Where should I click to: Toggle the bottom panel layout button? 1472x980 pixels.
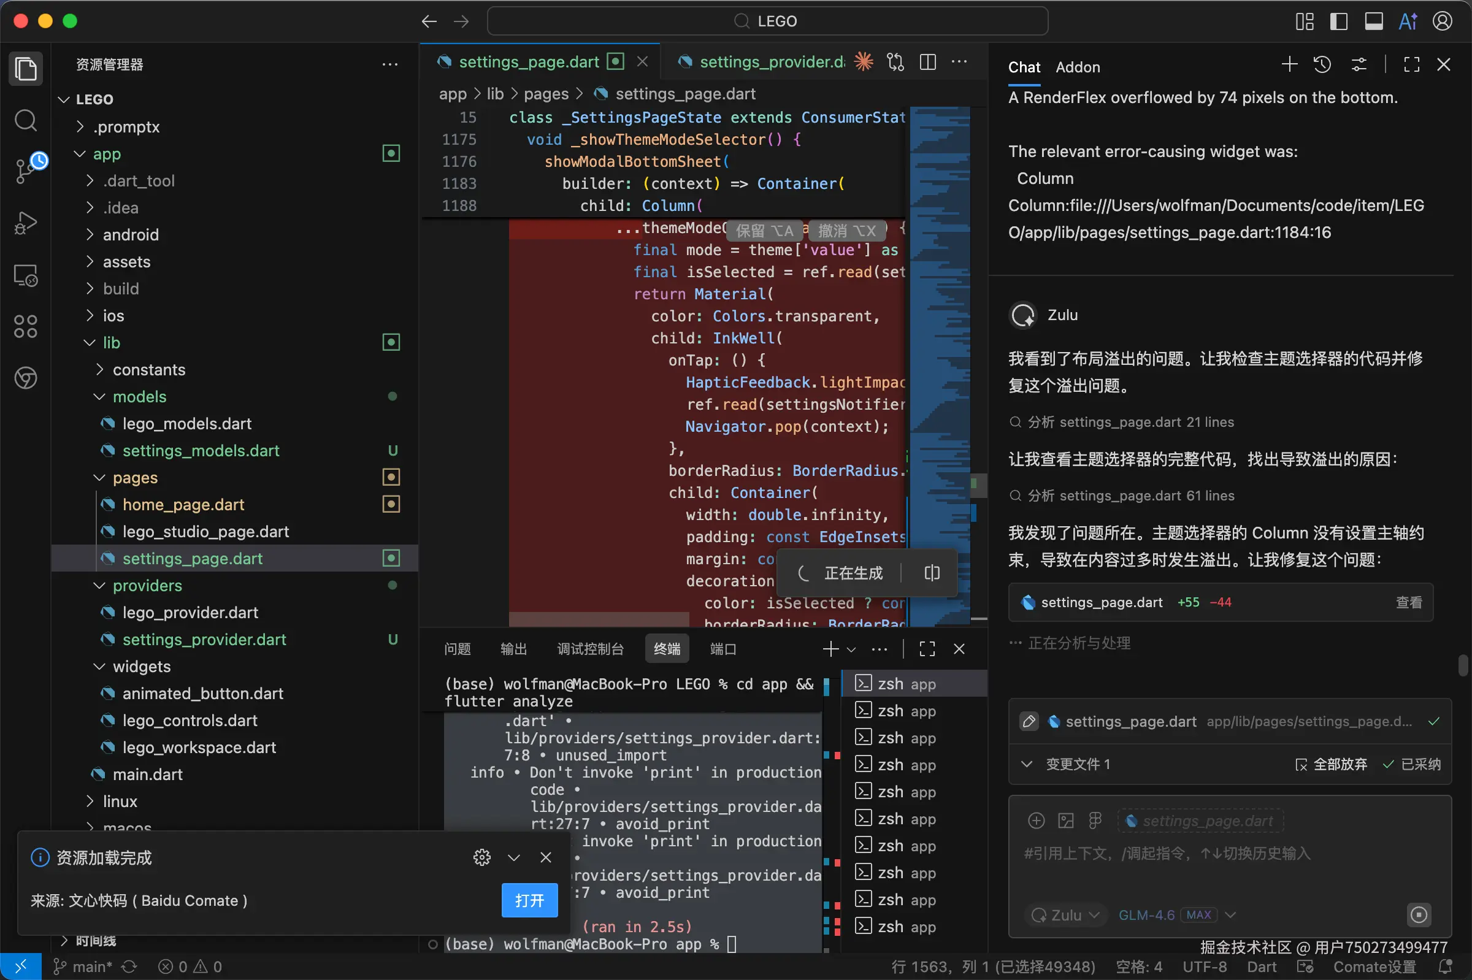1373,21
